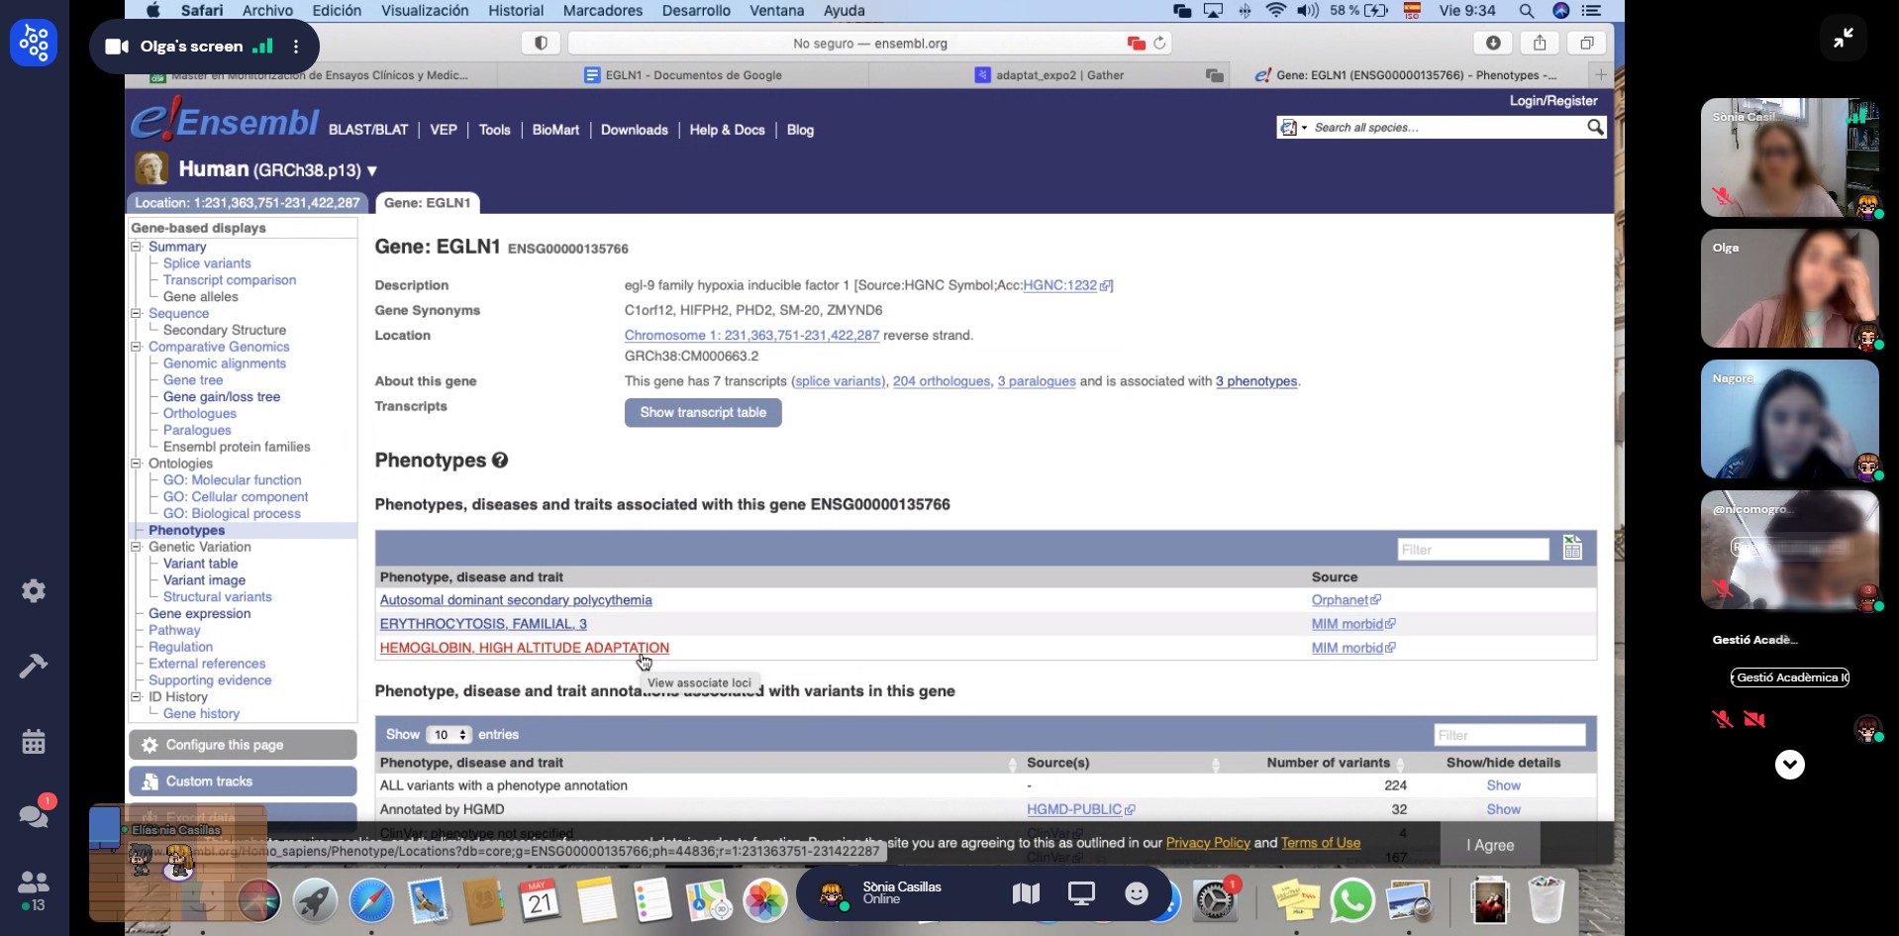Click Gather screen share monitor icon
Image resolution: width=1899 pixels, height=936 pixels.
click(1081, 893)
